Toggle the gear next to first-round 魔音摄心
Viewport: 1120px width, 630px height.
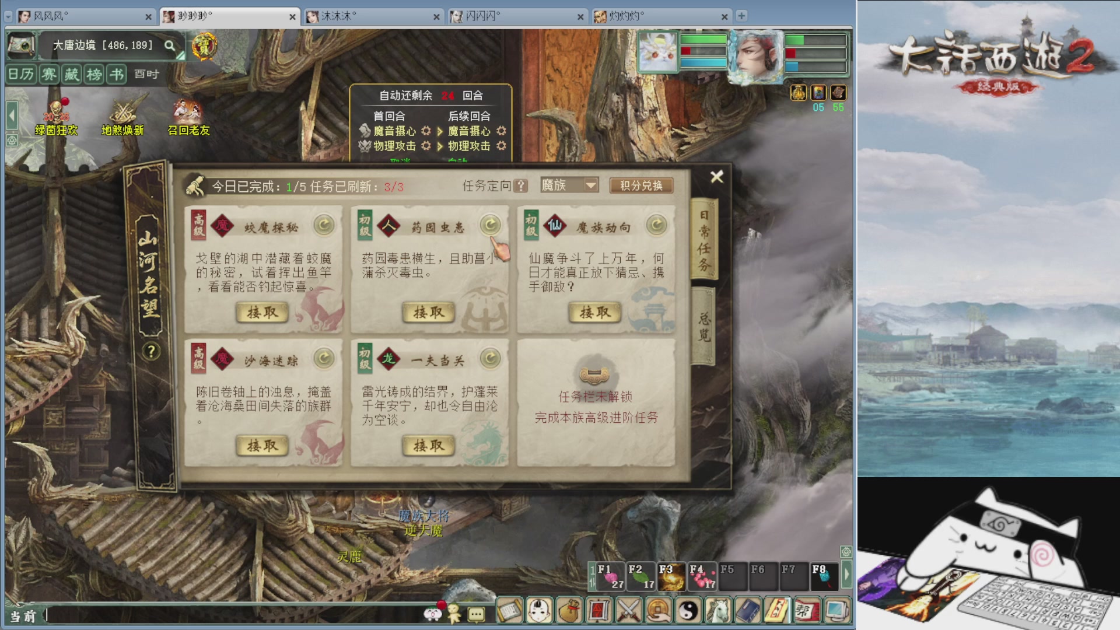tap(426, 131)
